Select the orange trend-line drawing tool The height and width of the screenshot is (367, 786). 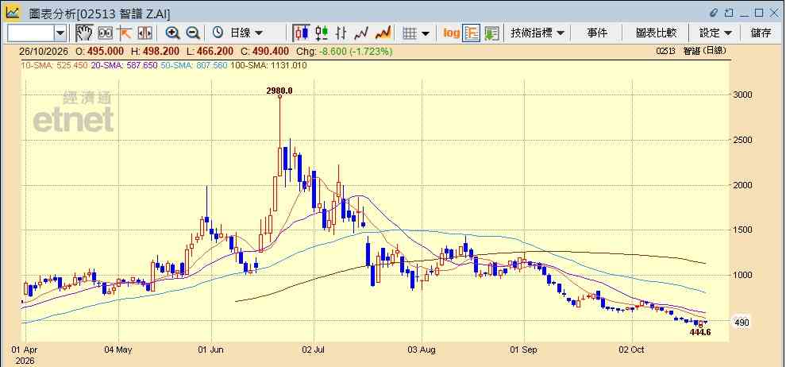(x=125, y=33)
